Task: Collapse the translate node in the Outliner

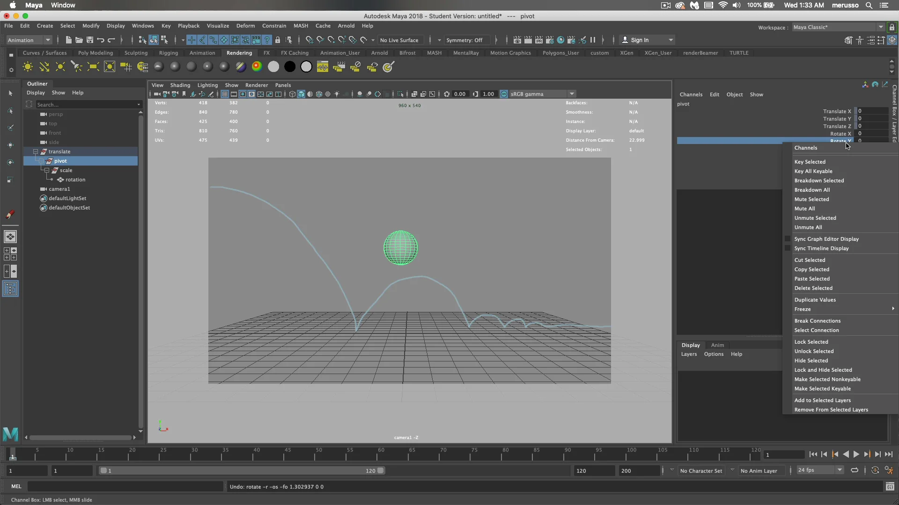Action: (36, 151)
